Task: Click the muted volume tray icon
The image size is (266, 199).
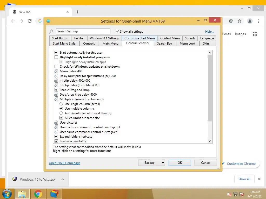Action: [229, 194]
